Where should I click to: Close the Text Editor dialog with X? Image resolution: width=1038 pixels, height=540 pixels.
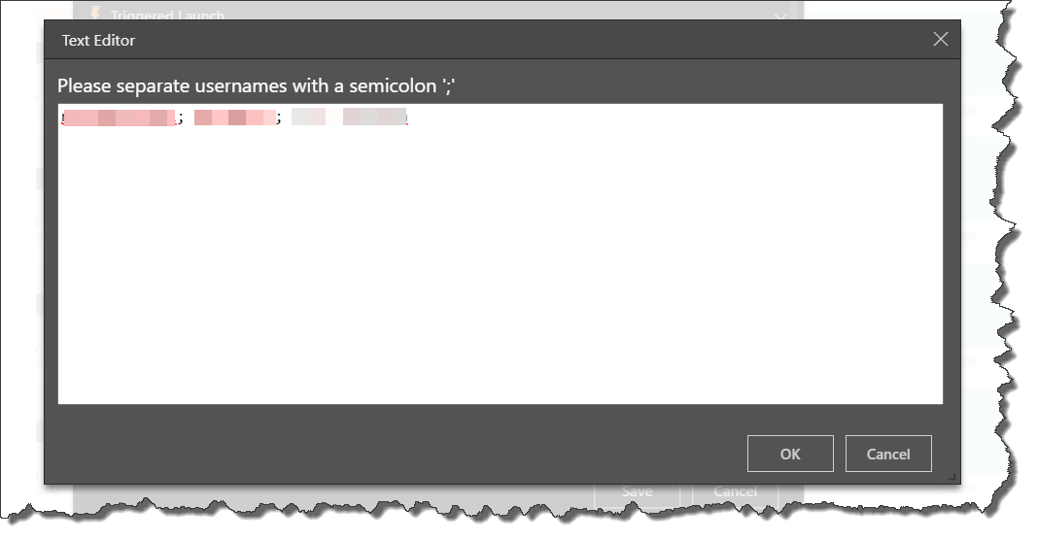pyautogui.click(x=940, y=40)
